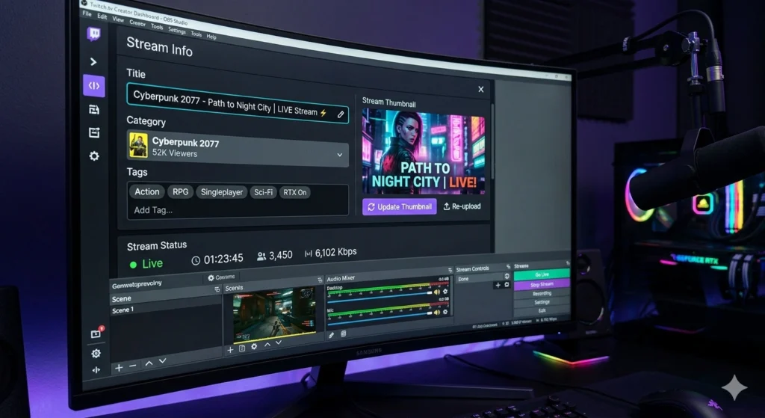Select the RPG tag
This screenshot has width=765, height=418.
pos(180,192)
